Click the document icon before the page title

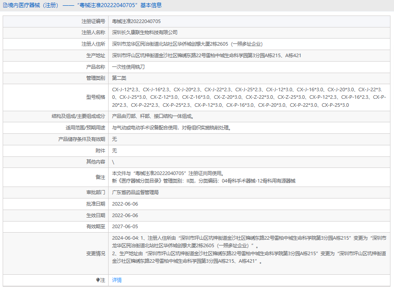click(5, 5)
